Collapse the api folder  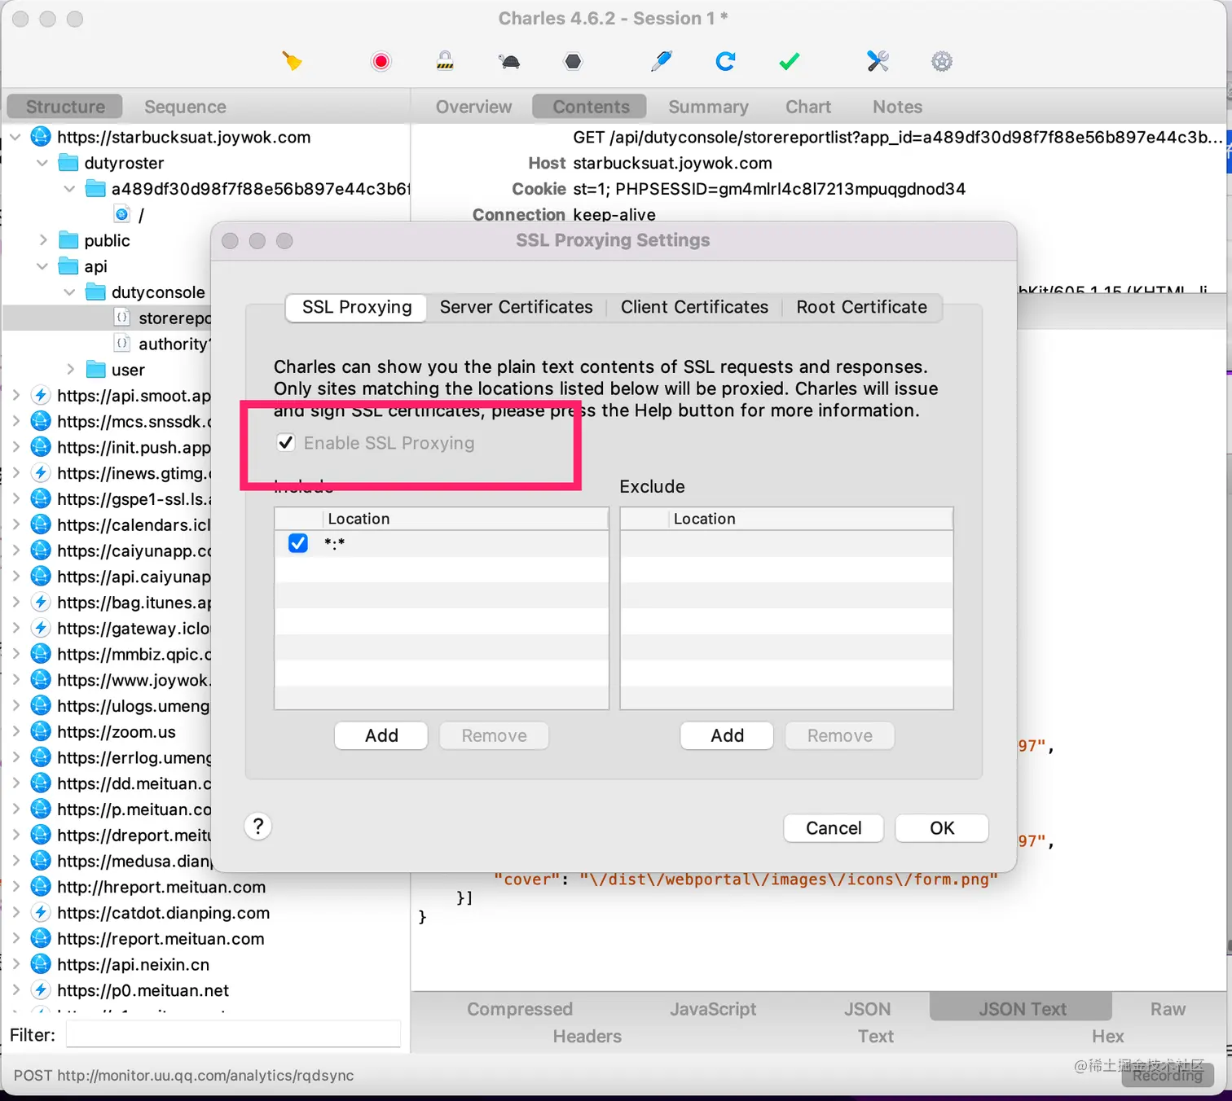[42, 266]
